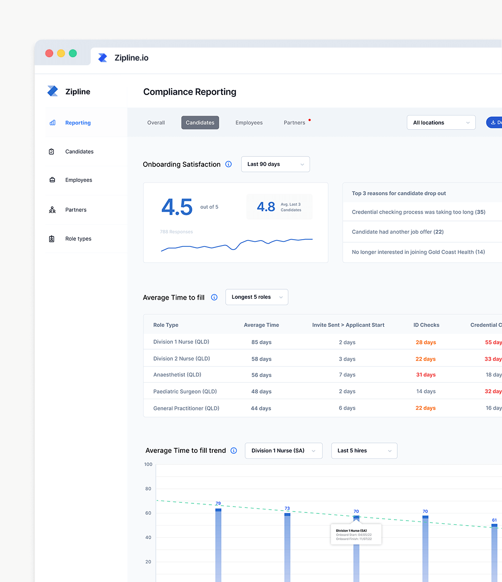Open the Longest 5 roles dropdown
The height and width of the screenshot is (582, 502).
click(256, 297)
